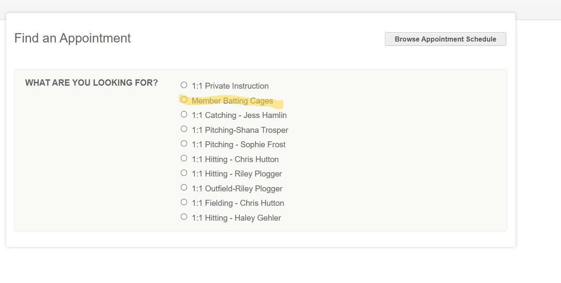This screenshot has width=561, height=283.
Task: Click the "1:1 Catching - Jess Hamlin" label text
Action: (x=239, y=115)
